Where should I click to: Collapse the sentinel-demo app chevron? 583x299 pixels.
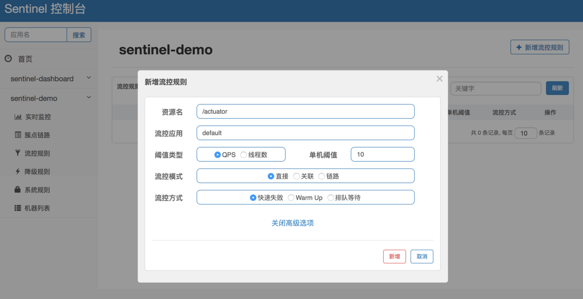click(89, 98)
